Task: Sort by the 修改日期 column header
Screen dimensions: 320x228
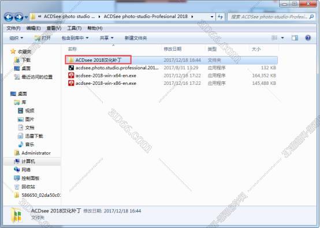Action: coord(173,49)
